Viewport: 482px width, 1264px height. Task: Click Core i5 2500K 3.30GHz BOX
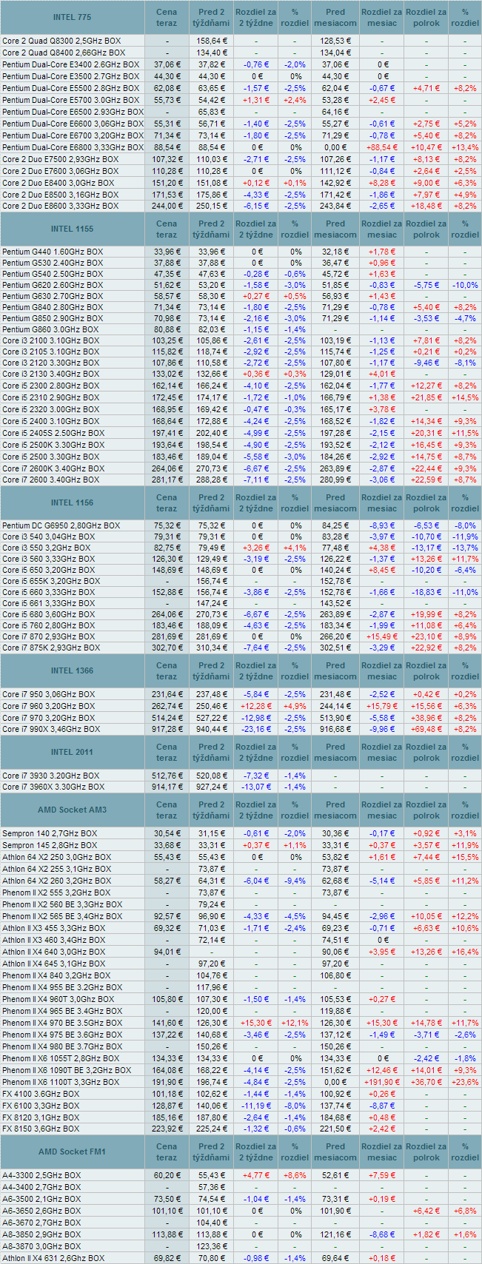tap(53, 445)
